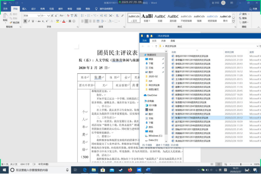Expand the Styles gallery more arrow
Image resolution: width=261 pixels, height=174 pixels.
(x=234, y=22)
